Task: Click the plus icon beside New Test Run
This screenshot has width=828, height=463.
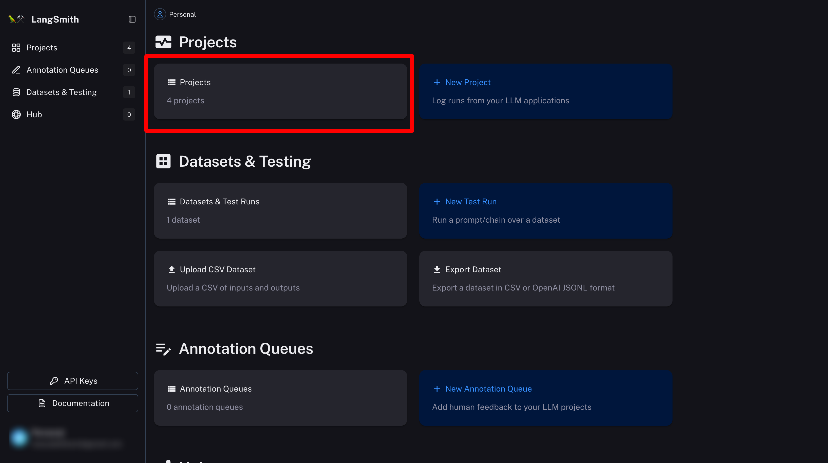Action: [437, 202]
